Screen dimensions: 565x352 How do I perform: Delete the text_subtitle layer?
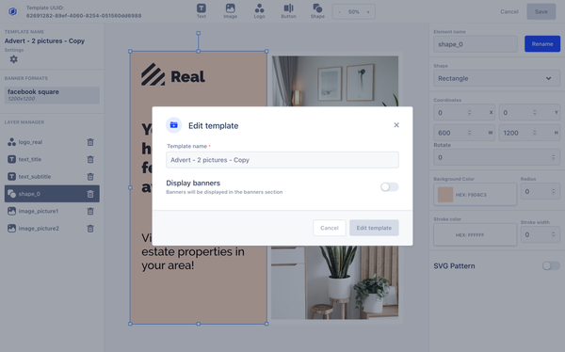(90, 177)
